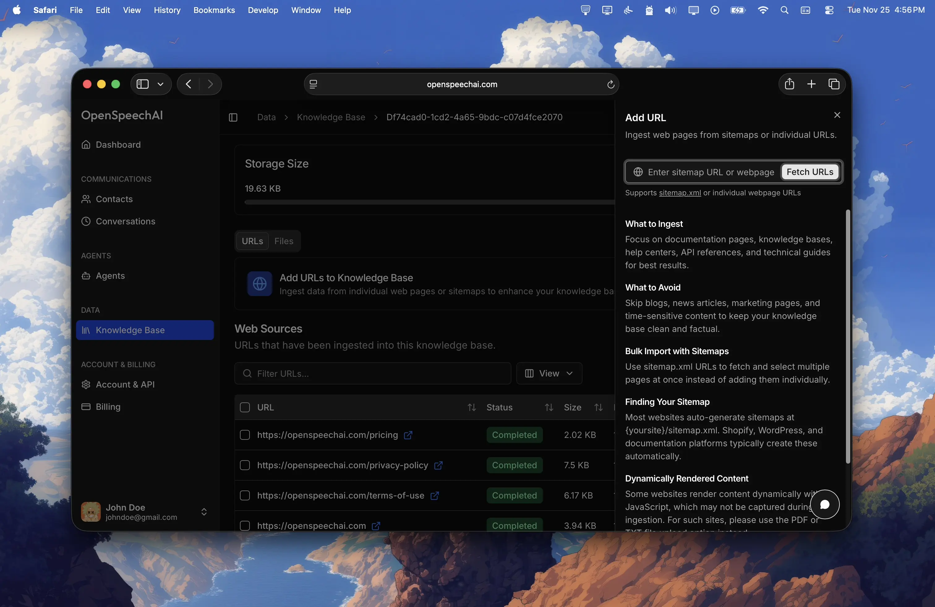Click the Safari address bar

pyautogui.click(x=462, y=84)
